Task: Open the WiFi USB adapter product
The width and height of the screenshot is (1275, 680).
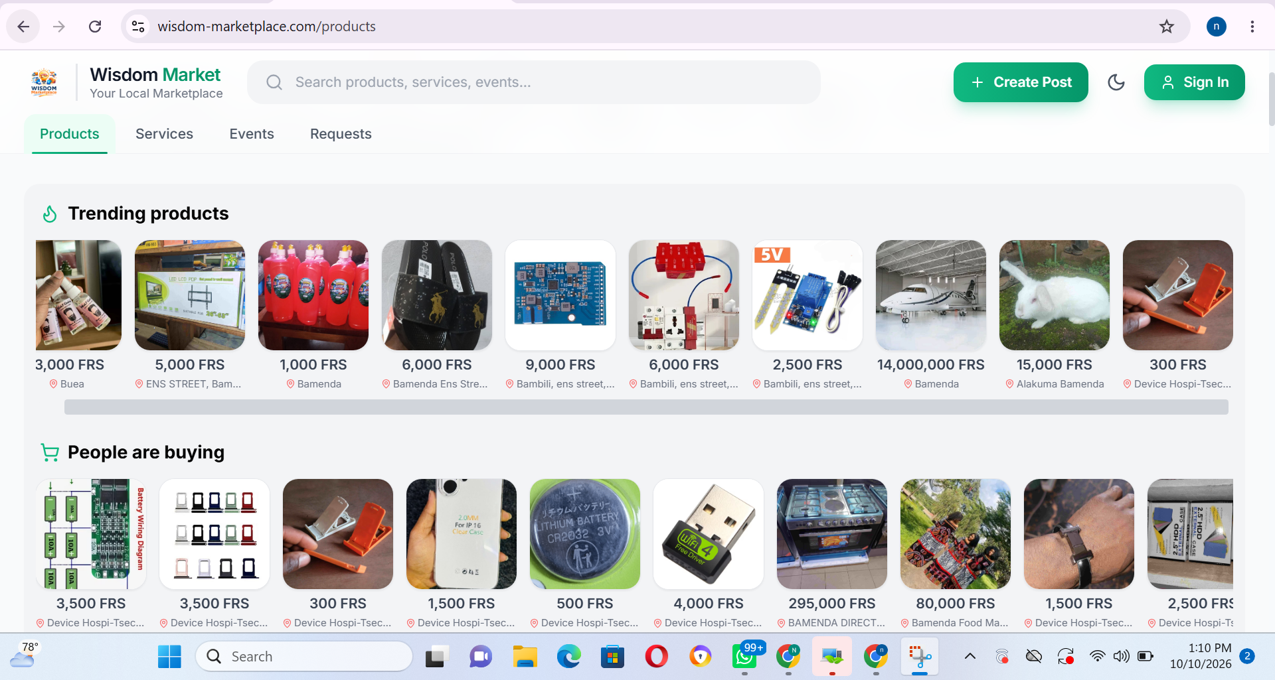Action: pos(708,534)
